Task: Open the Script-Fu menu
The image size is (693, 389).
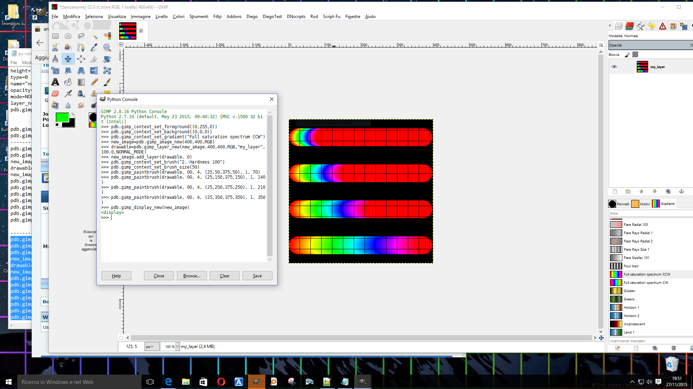Action: [331, 17]
